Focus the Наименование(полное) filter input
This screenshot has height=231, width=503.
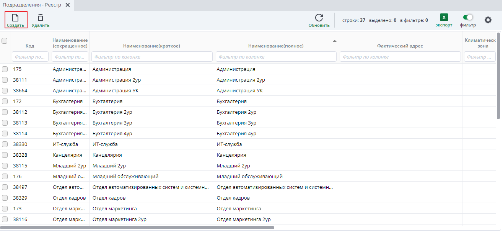tap(276, 57)
